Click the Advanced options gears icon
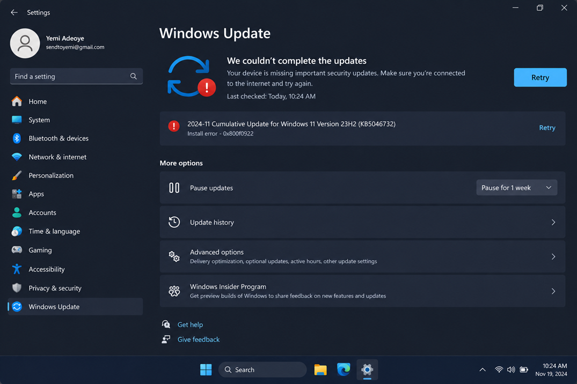This screenshot has height=384, width=577. 174,256
